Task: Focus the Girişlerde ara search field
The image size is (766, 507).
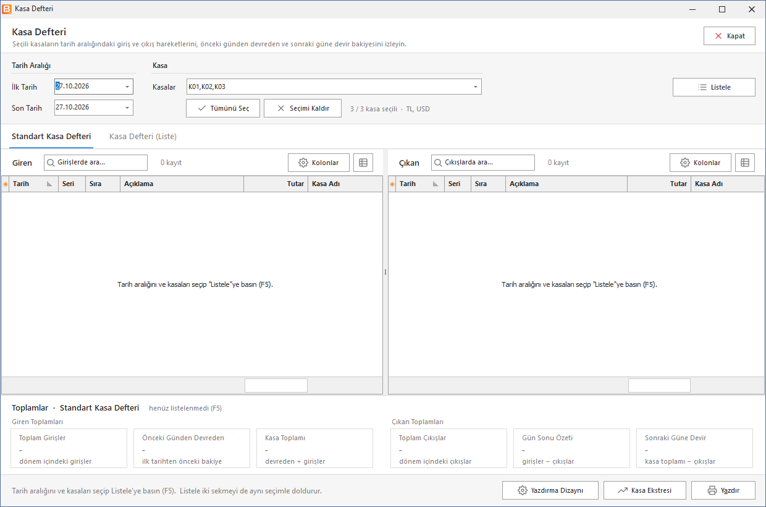Action: (96, 163)
